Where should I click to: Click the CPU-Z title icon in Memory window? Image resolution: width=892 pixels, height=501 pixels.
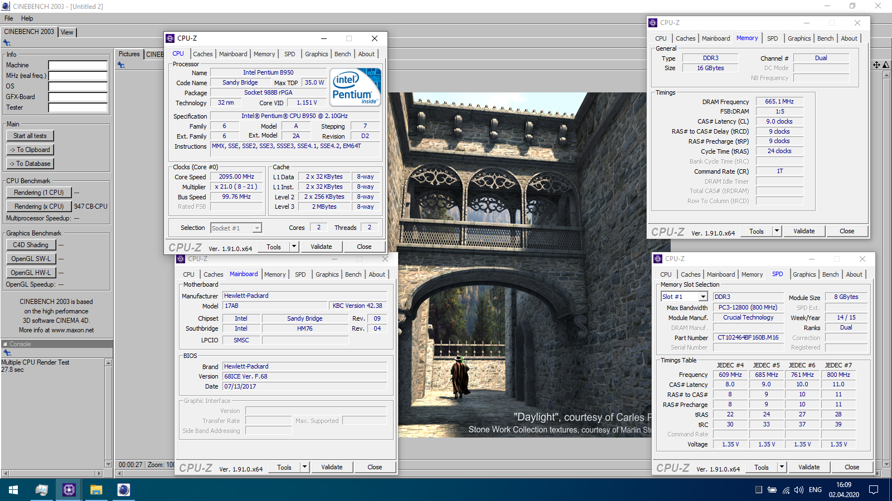[653, 23]
